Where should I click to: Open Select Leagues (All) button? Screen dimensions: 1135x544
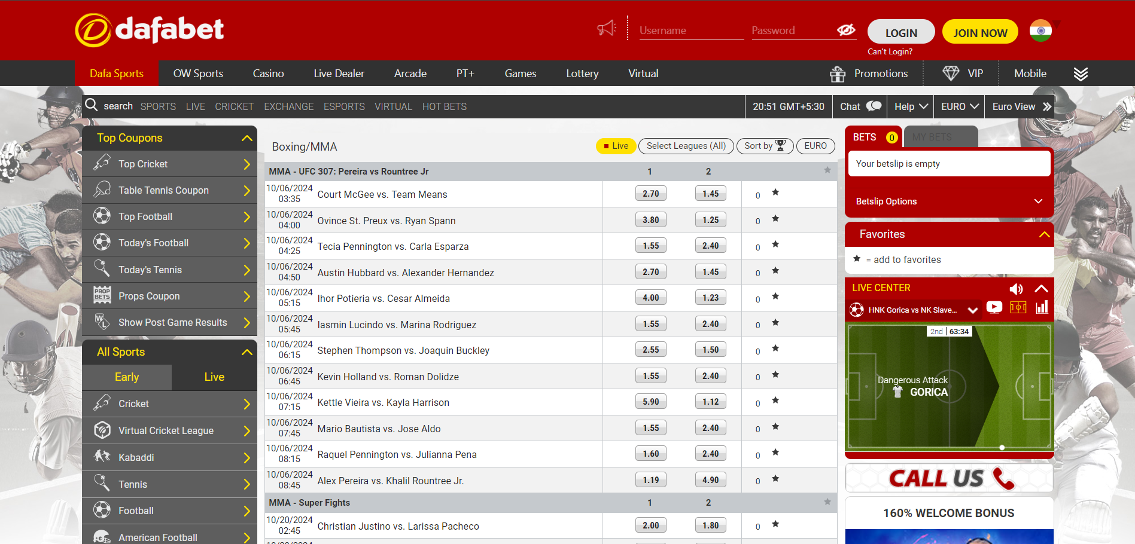pos(686,146)
